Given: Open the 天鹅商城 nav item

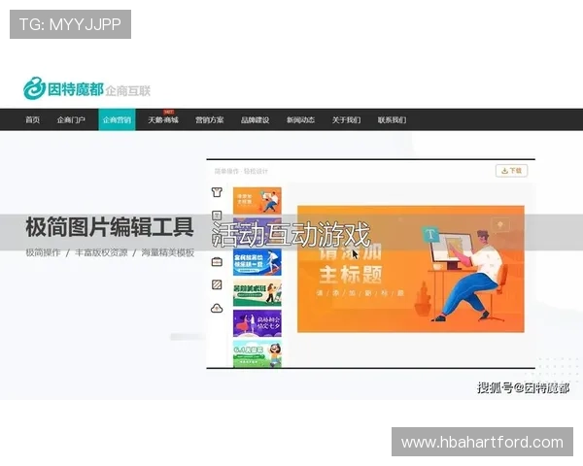Looking at the screenshot, I should [163, 119].
